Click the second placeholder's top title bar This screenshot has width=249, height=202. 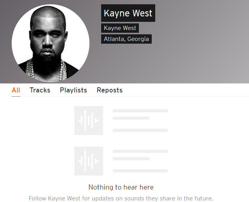point(140,151)
